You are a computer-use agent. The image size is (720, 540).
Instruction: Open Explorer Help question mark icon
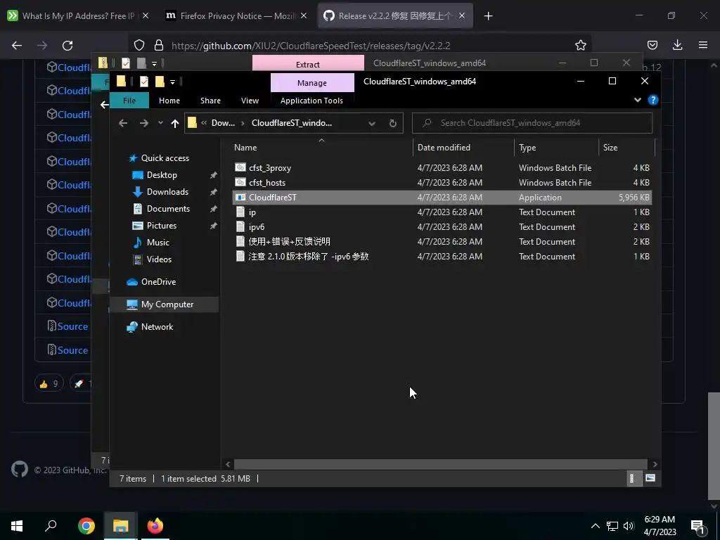tap(653, 100)
